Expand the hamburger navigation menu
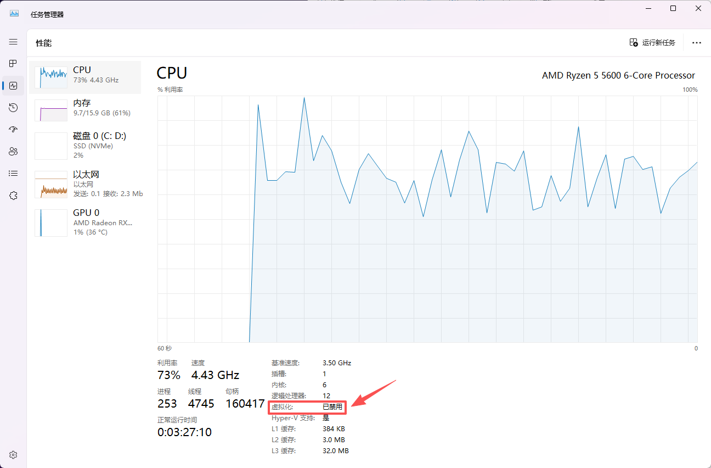 pyautogui.click(x=13, y=42)
